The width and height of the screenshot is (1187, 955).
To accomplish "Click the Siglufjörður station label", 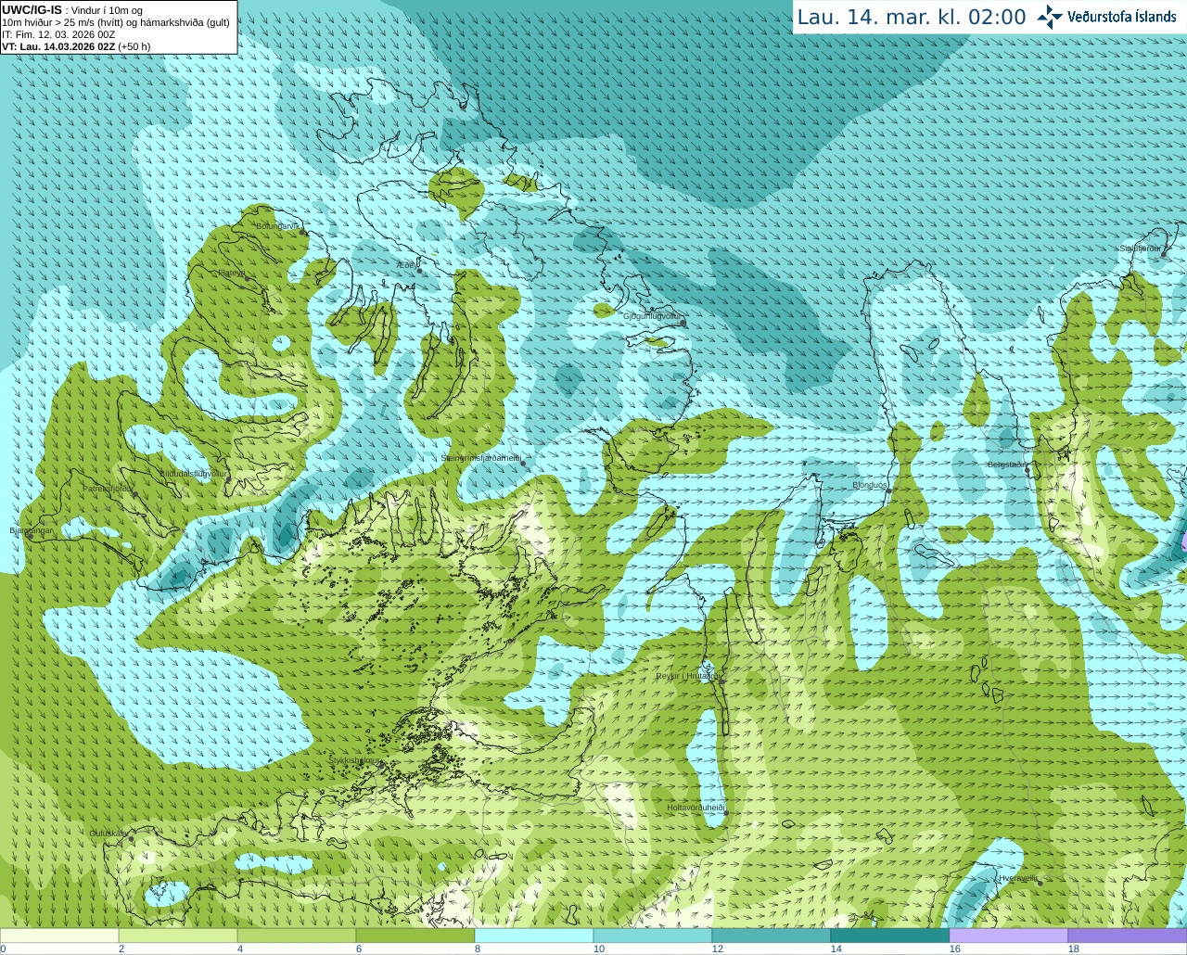I will click(x=1140, y=248).
